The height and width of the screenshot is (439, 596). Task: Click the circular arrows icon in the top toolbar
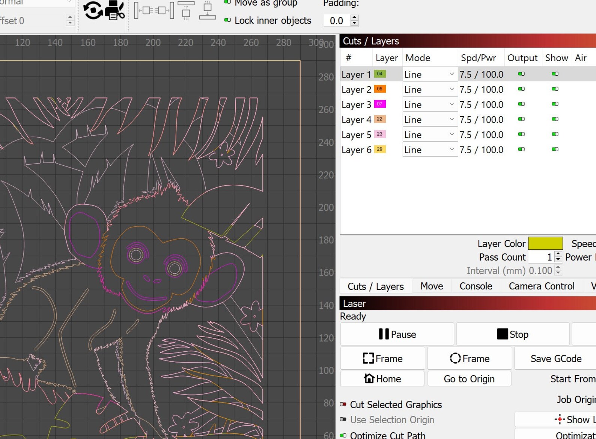(93, 10)
